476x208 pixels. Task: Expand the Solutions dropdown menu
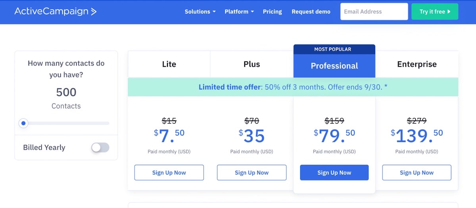(200, 11)
